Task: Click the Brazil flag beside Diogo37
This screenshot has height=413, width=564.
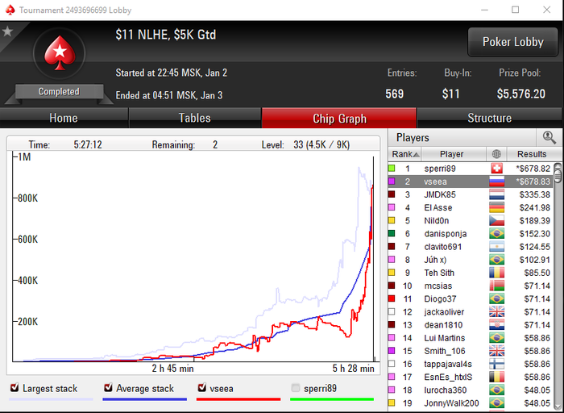Action: [496, 298]
